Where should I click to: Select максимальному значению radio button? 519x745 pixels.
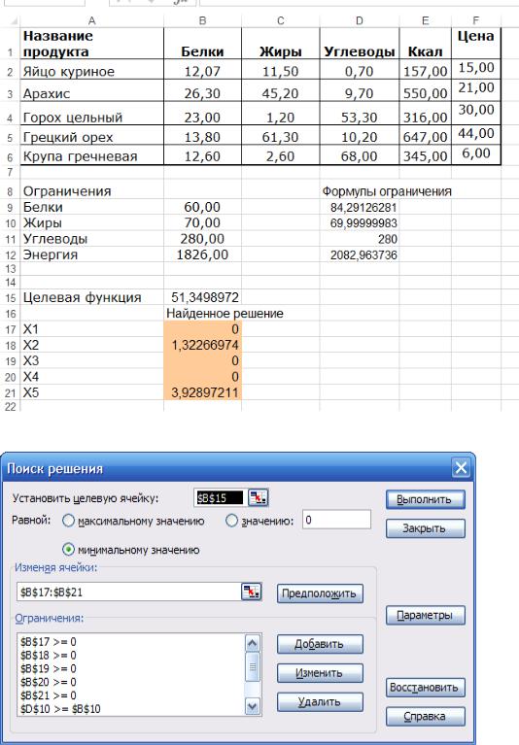(68, 521)
